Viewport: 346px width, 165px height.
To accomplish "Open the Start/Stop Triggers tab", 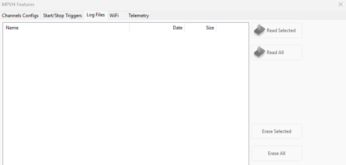I will point(62,15).
